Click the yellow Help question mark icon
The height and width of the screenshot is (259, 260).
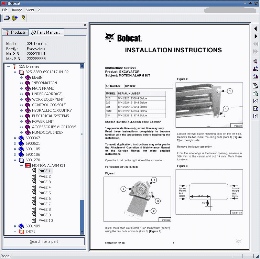23,18
